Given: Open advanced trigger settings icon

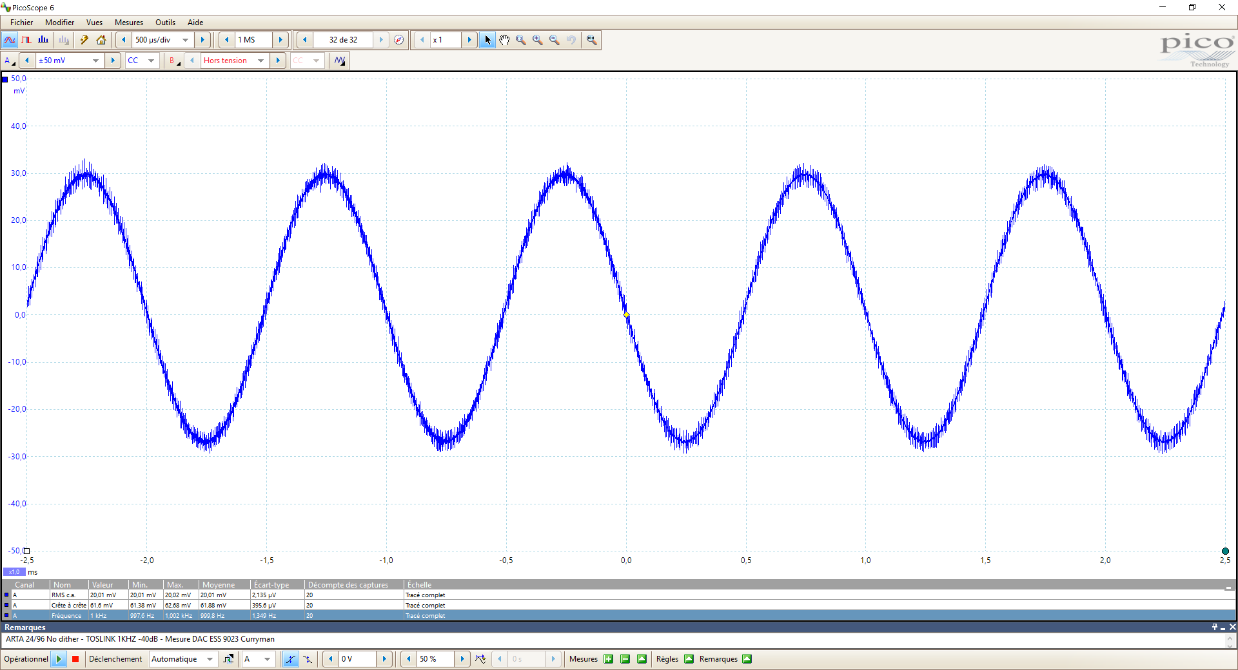Looking at the screenshot, I should (228, 659).
